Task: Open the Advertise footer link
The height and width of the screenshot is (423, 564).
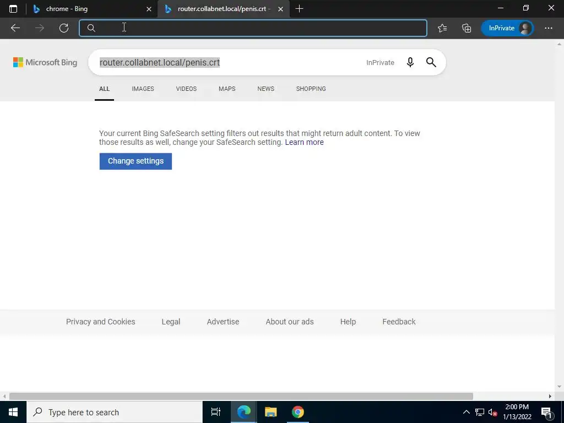Action: click(223, 322)
